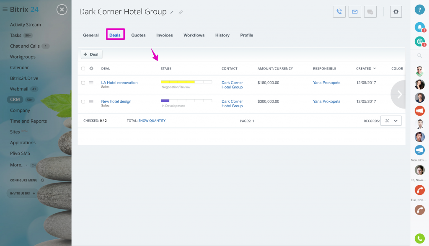The image size is (429, 246).
Task: Open row actions menu for LA Hotel rennovation
Action: [91, 83]
